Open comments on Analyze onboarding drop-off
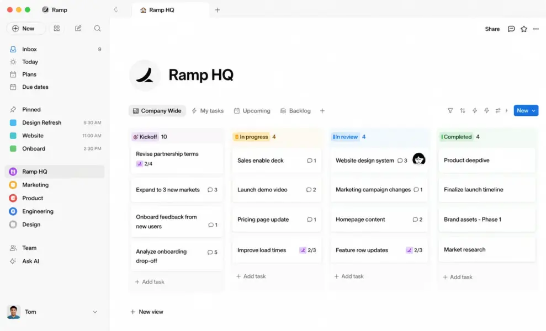 coord(213,252)
